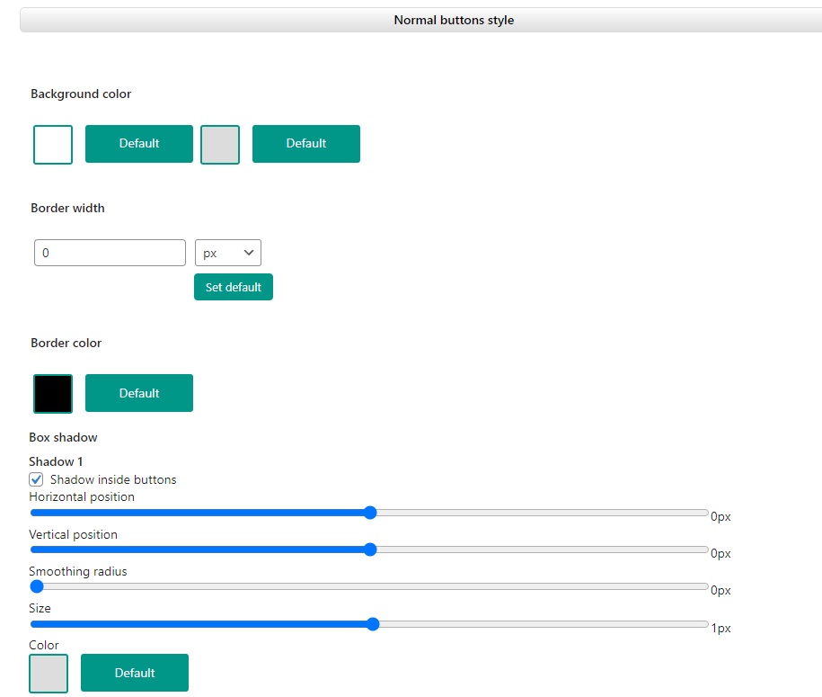Screen dimensions: 822x697
Task: Click the blue filled part of Horizontal position slider
Action: point(198,513)
